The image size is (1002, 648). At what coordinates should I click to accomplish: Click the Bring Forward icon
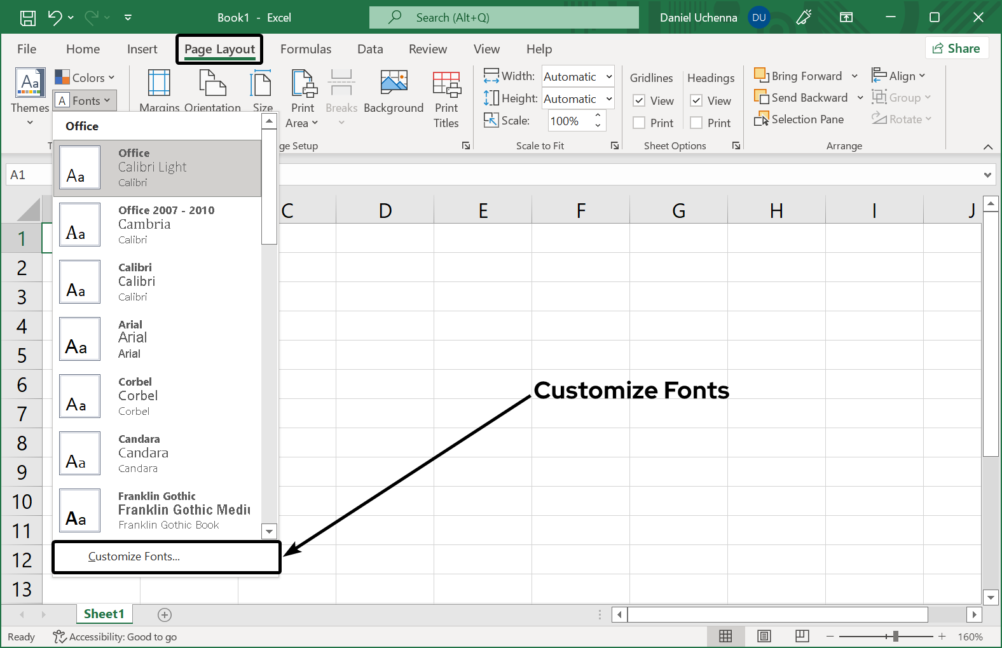(x=762, y=76)
